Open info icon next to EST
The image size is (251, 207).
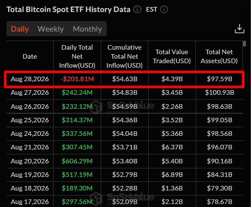coord(164,10)
